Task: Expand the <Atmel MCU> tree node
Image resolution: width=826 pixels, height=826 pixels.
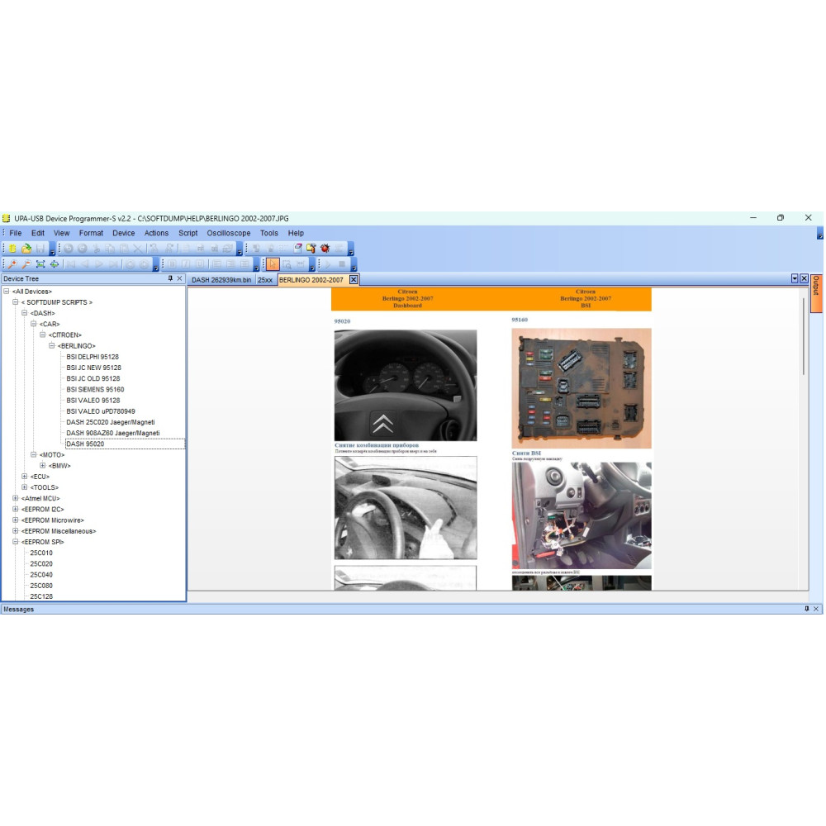Action: pos(15,498)
